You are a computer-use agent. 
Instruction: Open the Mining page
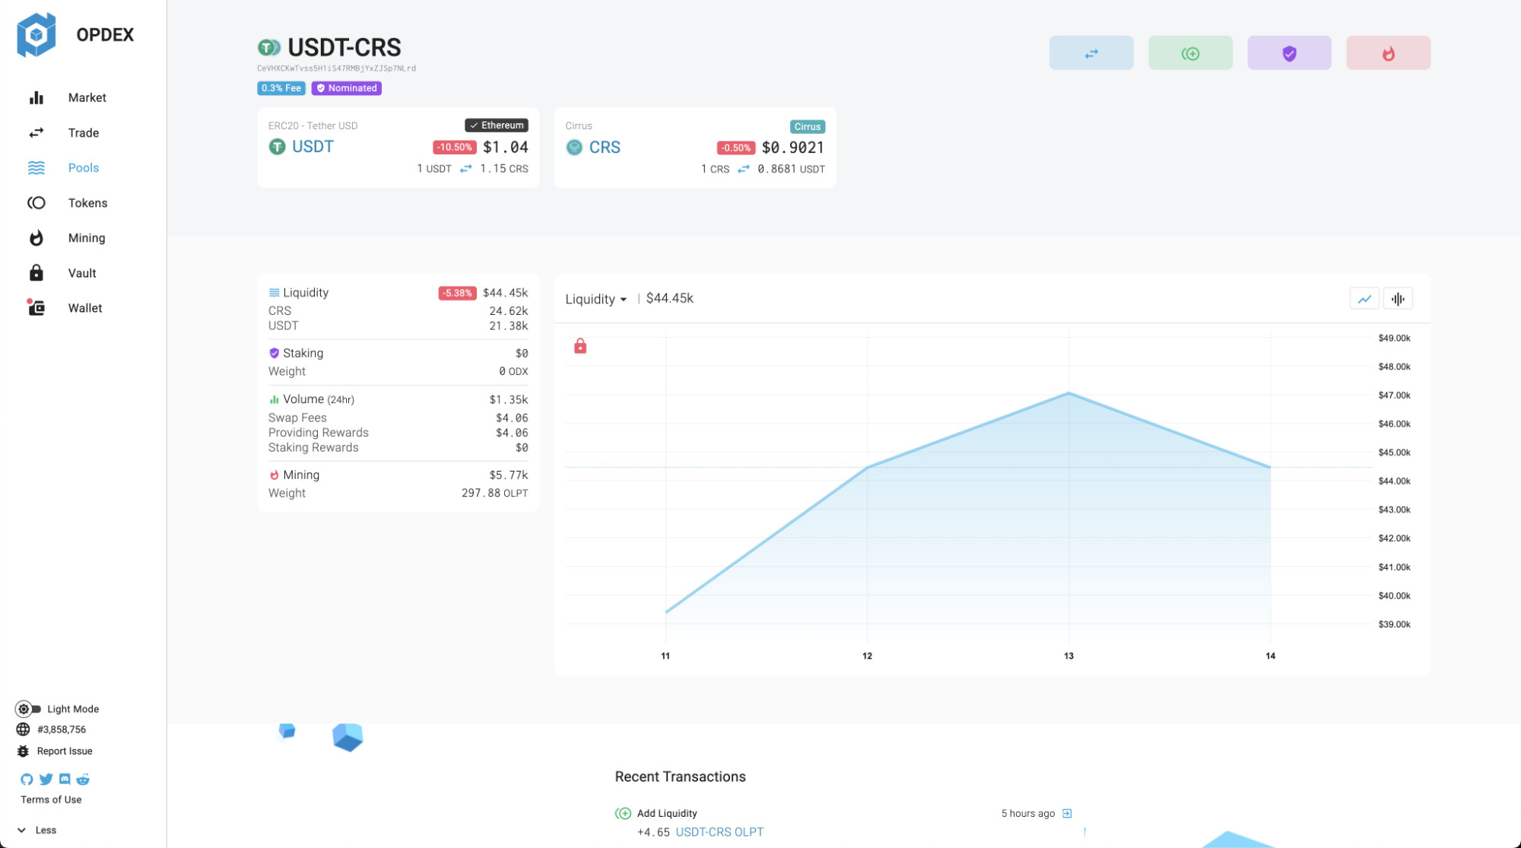coord(87,237)
